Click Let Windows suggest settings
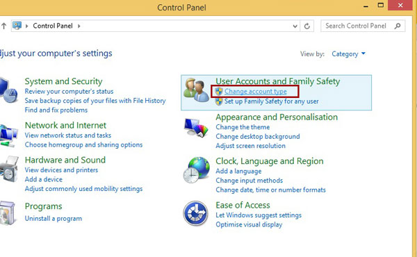The width and height of the screenshot is (417, 257). [x=259, y=215]
